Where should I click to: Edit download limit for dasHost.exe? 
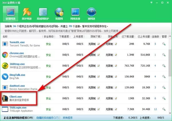point(99,88)
